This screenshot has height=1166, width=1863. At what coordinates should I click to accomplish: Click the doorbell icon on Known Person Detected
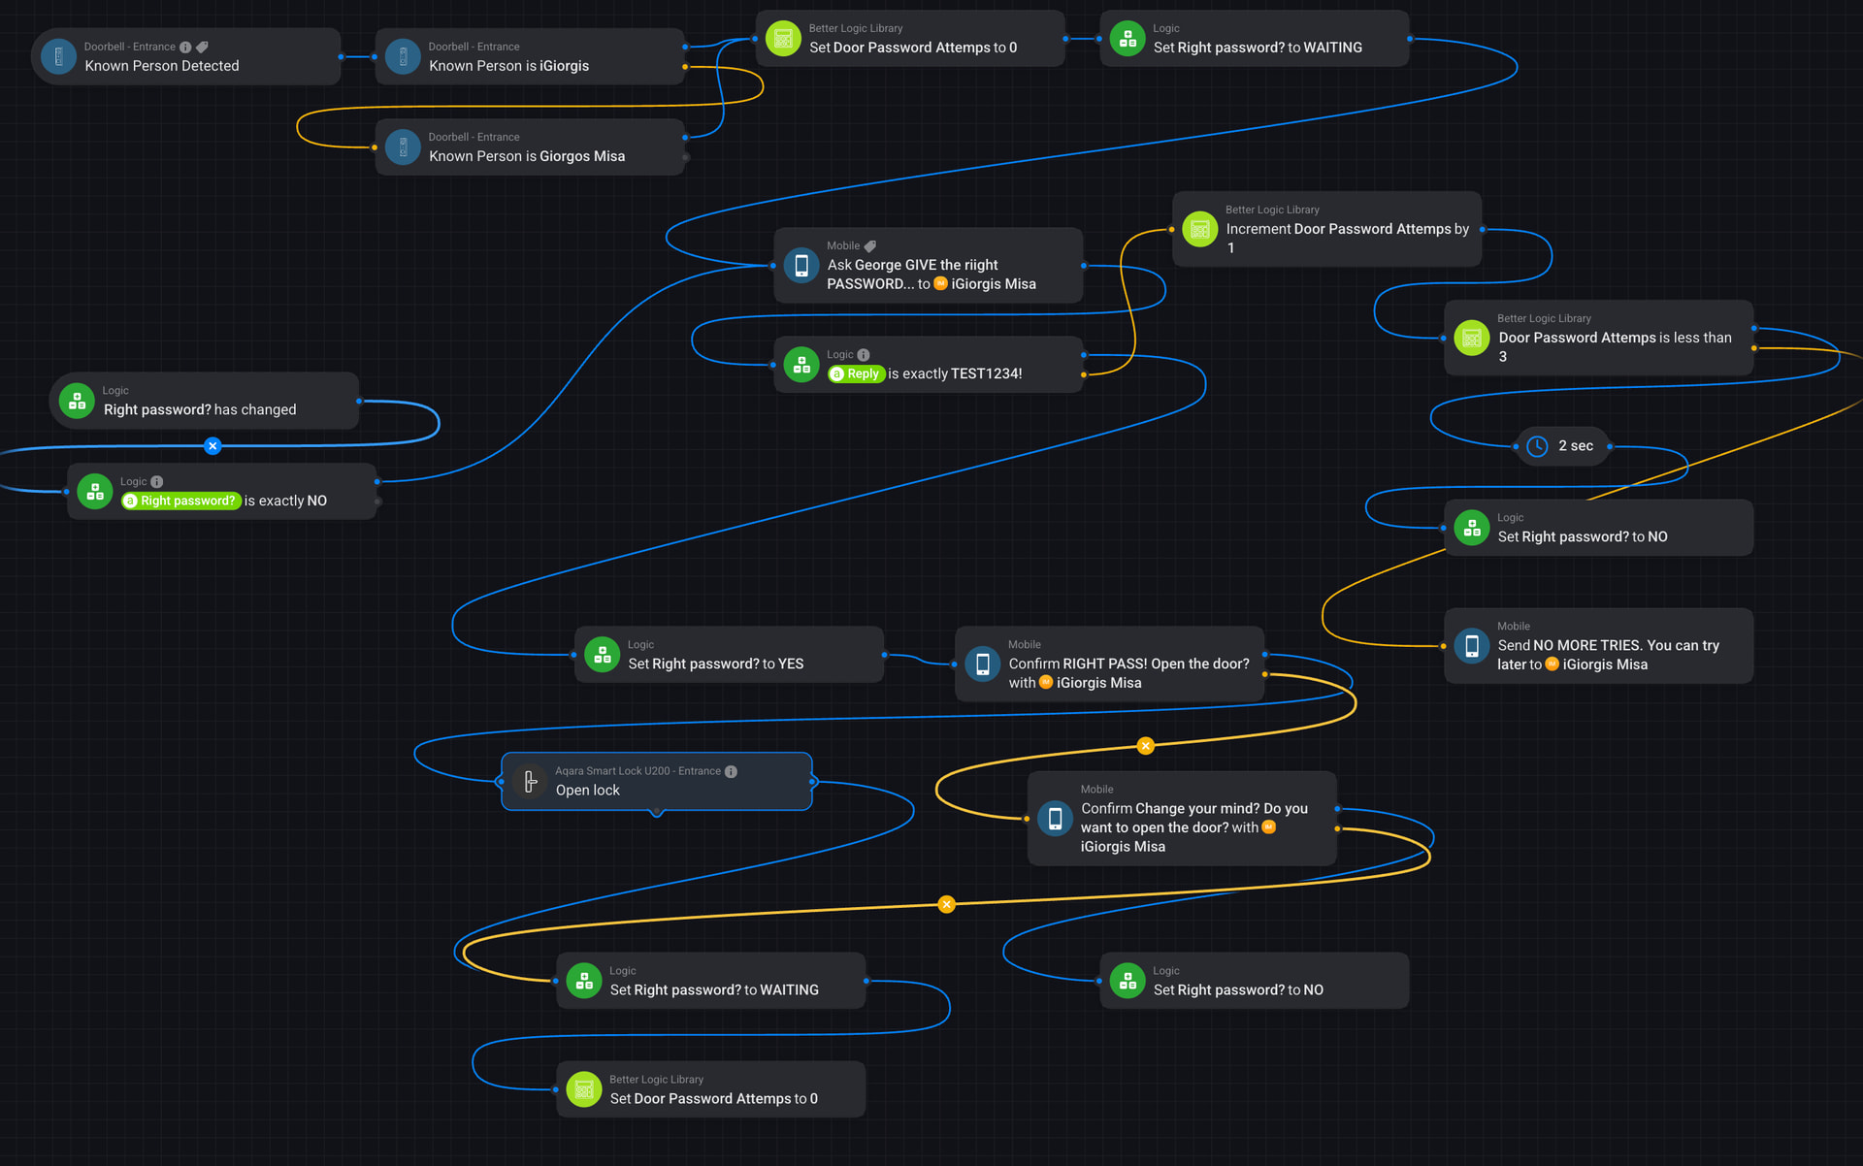click(58, 56)
